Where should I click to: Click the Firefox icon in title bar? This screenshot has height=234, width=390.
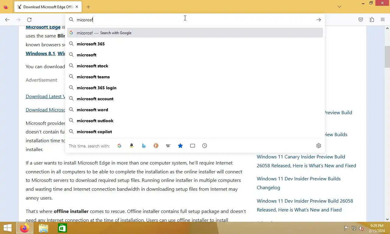6,7
